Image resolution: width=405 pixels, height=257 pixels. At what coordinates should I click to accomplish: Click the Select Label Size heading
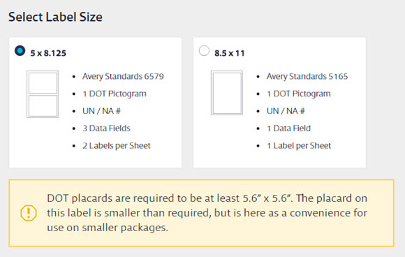tap(55, 17)
